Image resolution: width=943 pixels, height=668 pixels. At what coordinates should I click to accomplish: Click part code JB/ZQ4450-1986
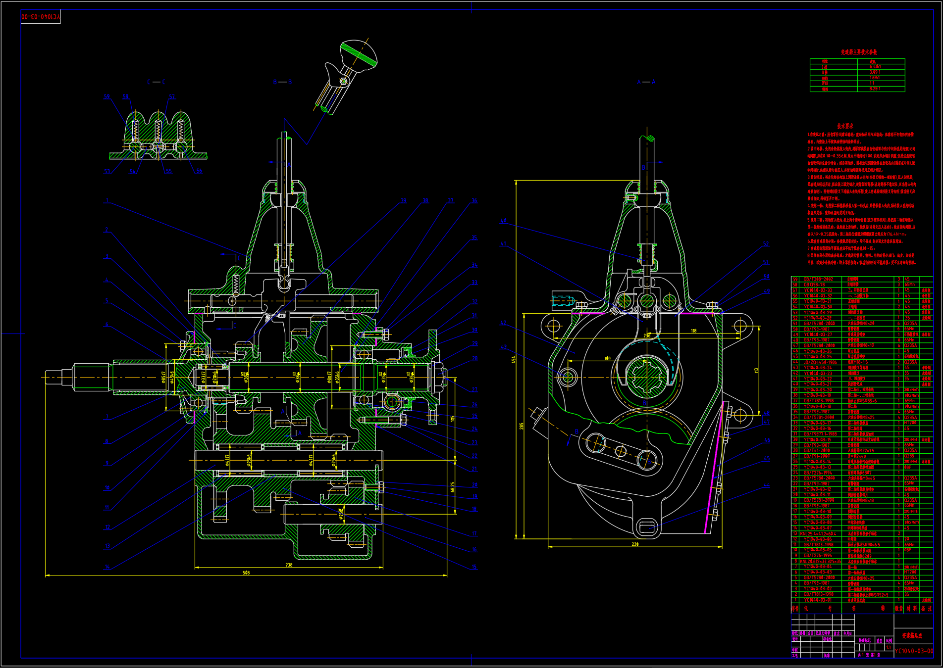tap(820, 362)
